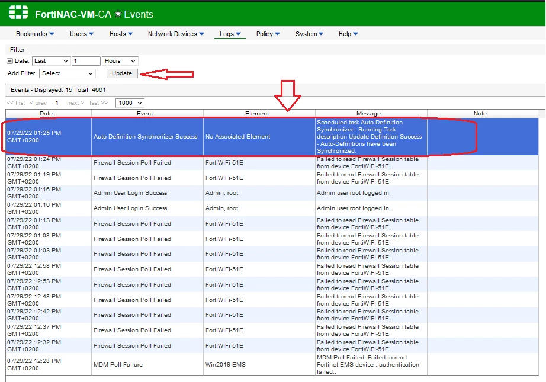Select the 12:42 PM Firewall Session Poll Failed row

[272, 315]
